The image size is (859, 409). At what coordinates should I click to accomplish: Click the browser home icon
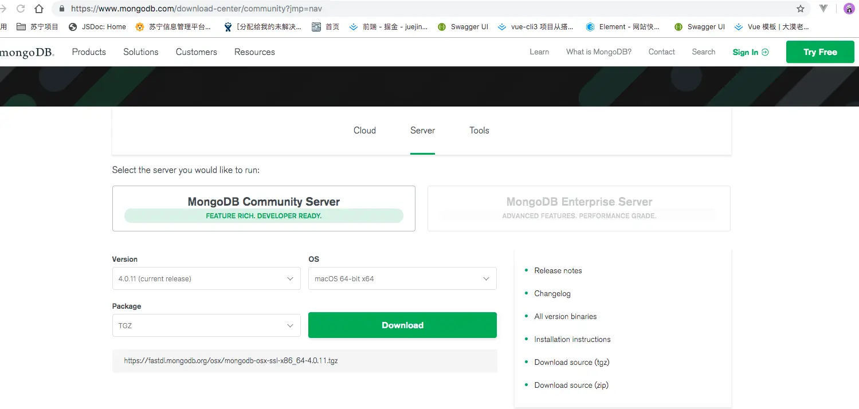[39, 9]
